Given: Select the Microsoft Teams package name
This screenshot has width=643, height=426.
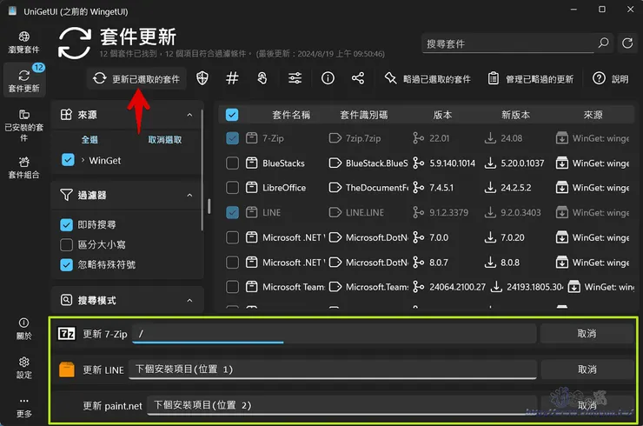Looking at the screenshot, I should [x=294, y=287].
